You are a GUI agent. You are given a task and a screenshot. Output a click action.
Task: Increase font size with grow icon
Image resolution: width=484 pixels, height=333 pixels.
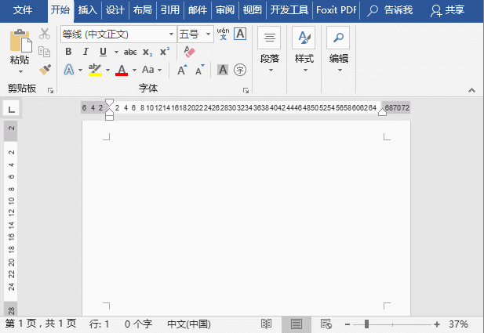point(182,70)
